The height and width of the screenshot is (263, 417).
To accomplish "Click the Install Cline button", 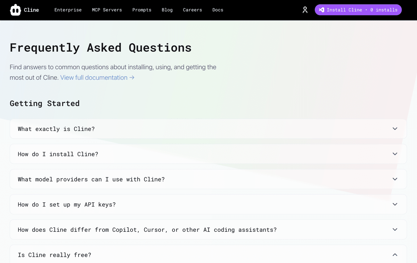I will pyautogui.click(x=358, y=10).
